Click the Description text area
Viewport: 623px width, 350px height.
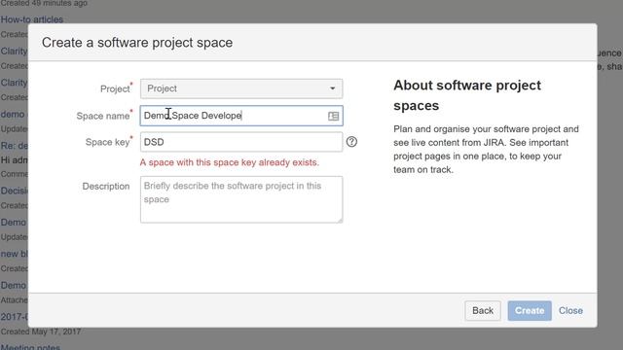pos(241,199)
